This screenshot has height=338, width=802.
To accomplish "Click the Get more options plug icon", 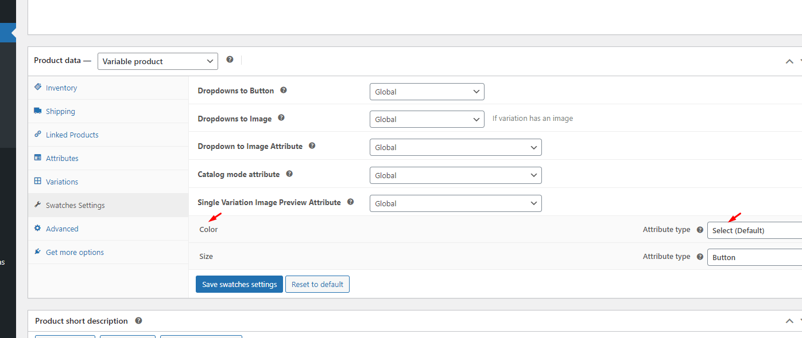I will [38, 251].
